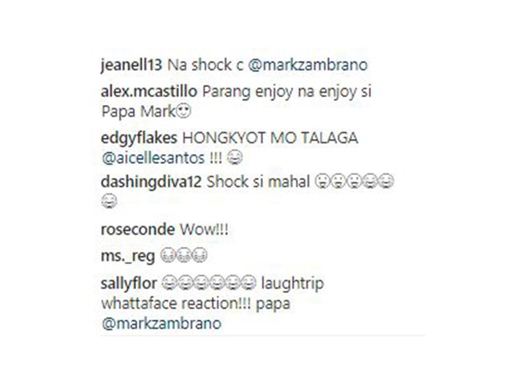Click the laughing emoji after @aicellesantos !!!
The height and width of the screenshot is (384, 513).
[234, 158]
